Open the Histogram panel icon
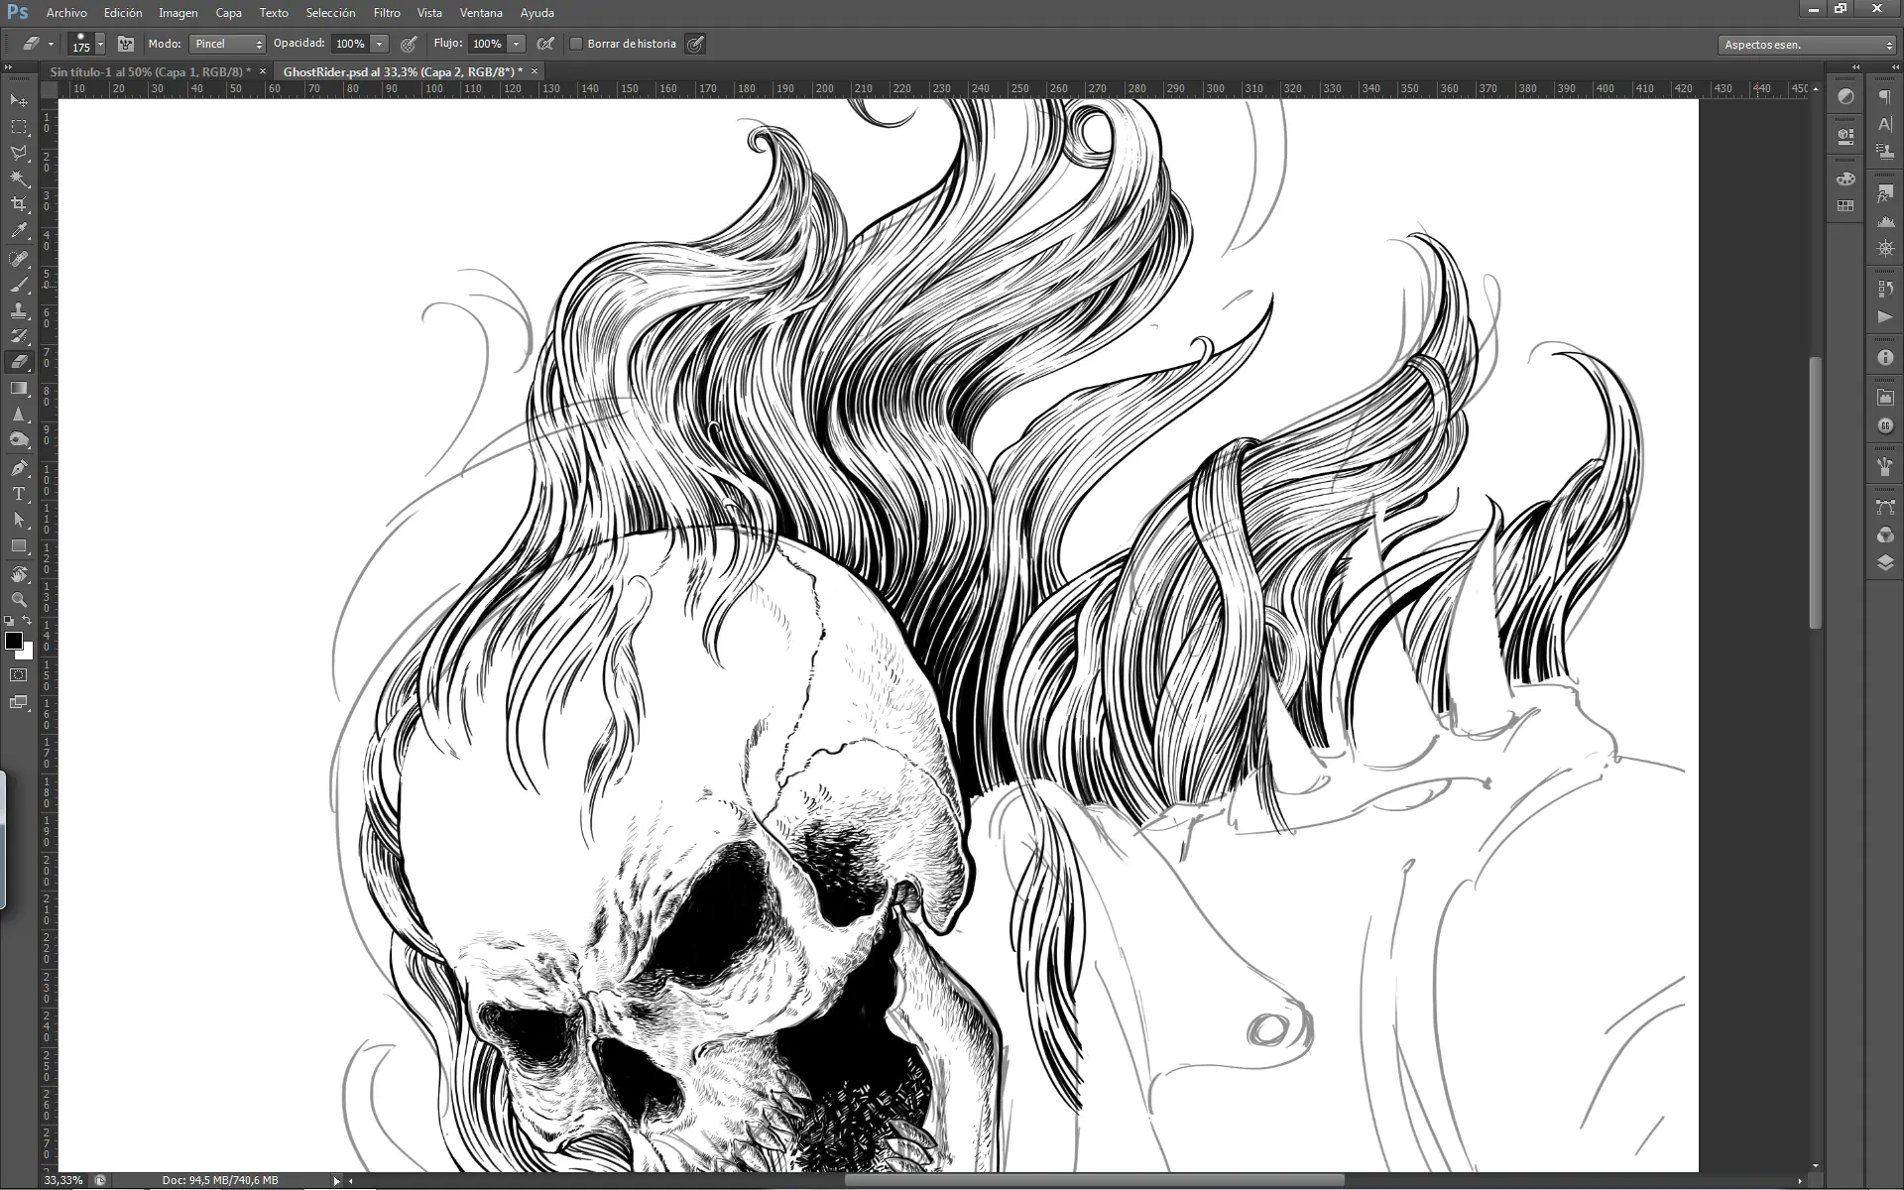 [x=1885, y=221]
